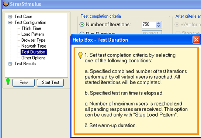Image resolution: width=201 pixels, height=138 pixels.
Task: Select the Test Results tree label
Action: click(x=25, y=64)
